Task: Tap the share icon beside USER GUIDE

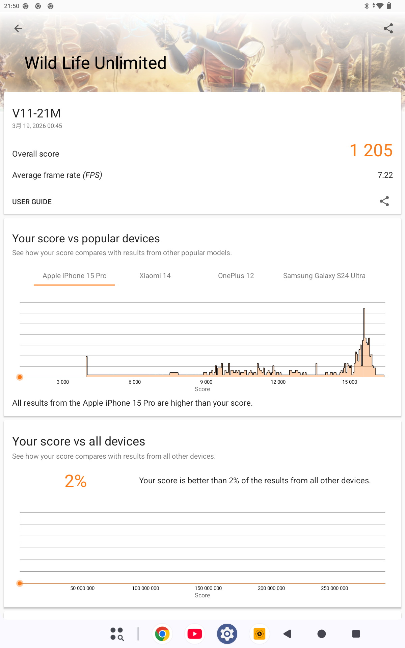Action: pos(384,201)
